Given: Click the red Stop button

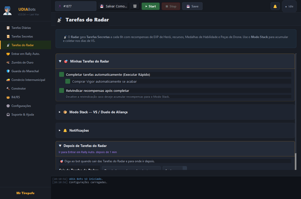Looking at the screenshot, I should 171,6.
